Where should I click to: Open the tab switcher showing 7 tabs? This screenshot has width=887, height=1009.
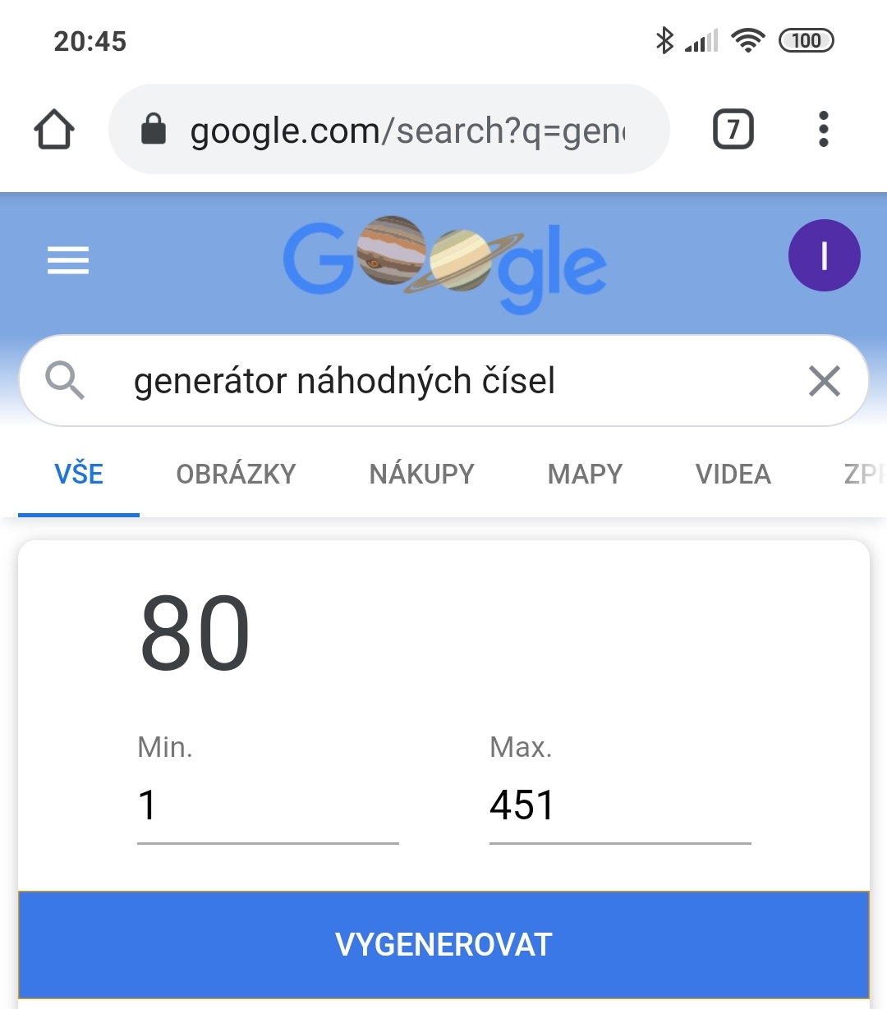coord(733,130)
